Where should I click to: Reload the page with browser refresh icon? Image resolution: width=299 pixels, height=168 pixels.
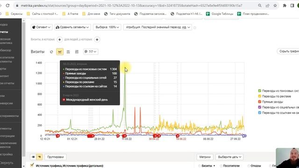tap(7, 6)
